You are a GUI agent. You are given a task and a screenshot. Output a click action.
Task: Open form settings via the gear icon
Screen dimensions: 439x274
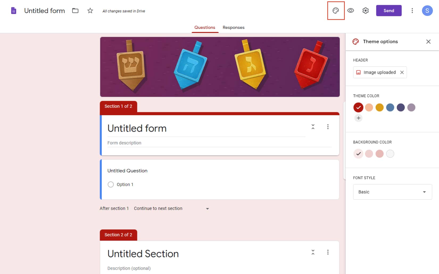365,11
